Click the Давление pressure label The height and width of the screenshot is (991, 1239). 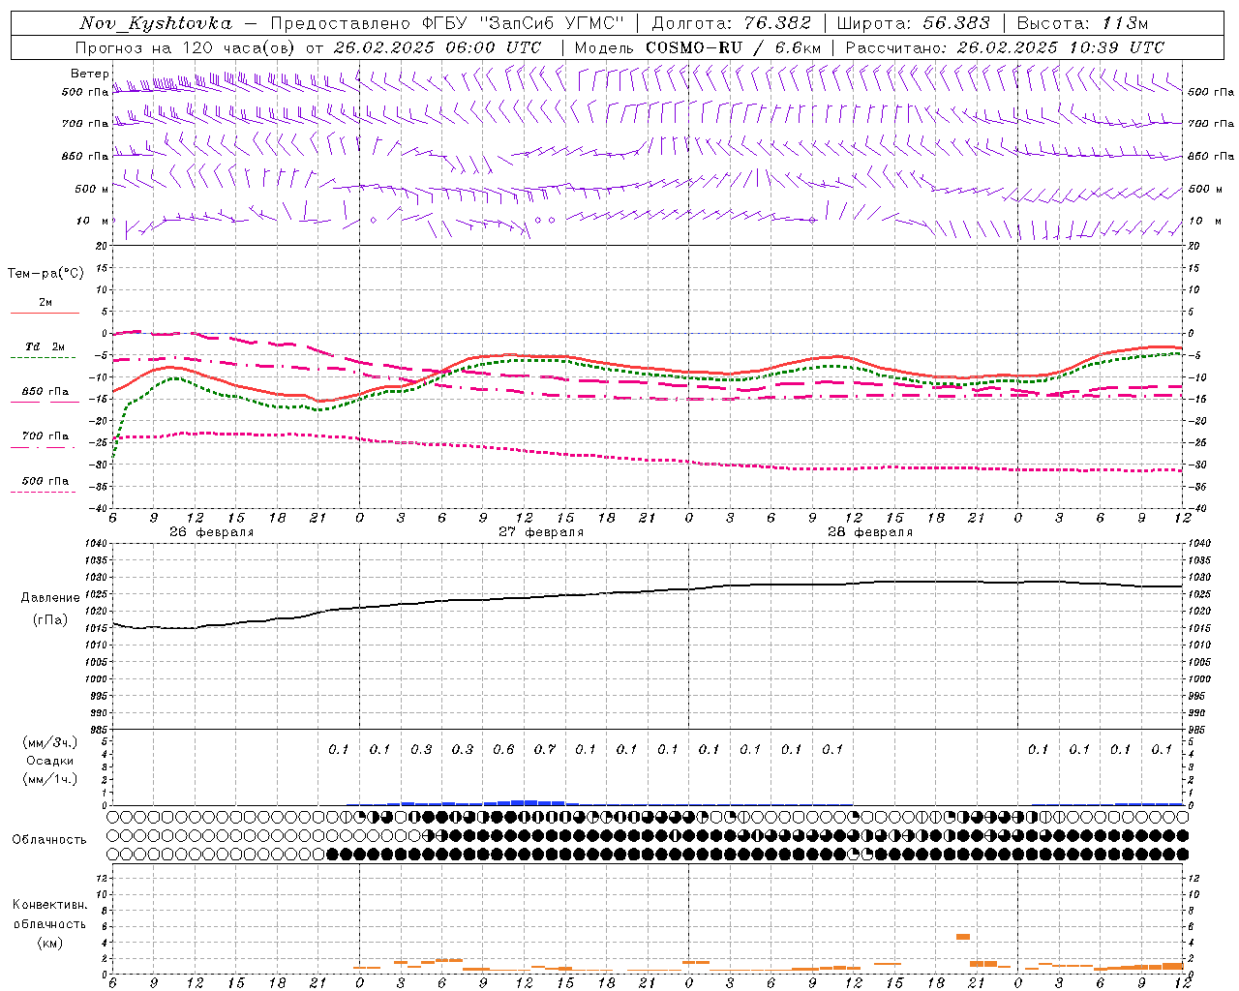[50, 598]
